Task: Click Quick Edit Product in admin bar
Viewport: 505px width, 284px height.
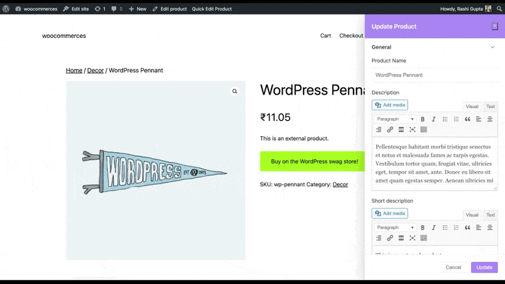Action: [211, 9]
